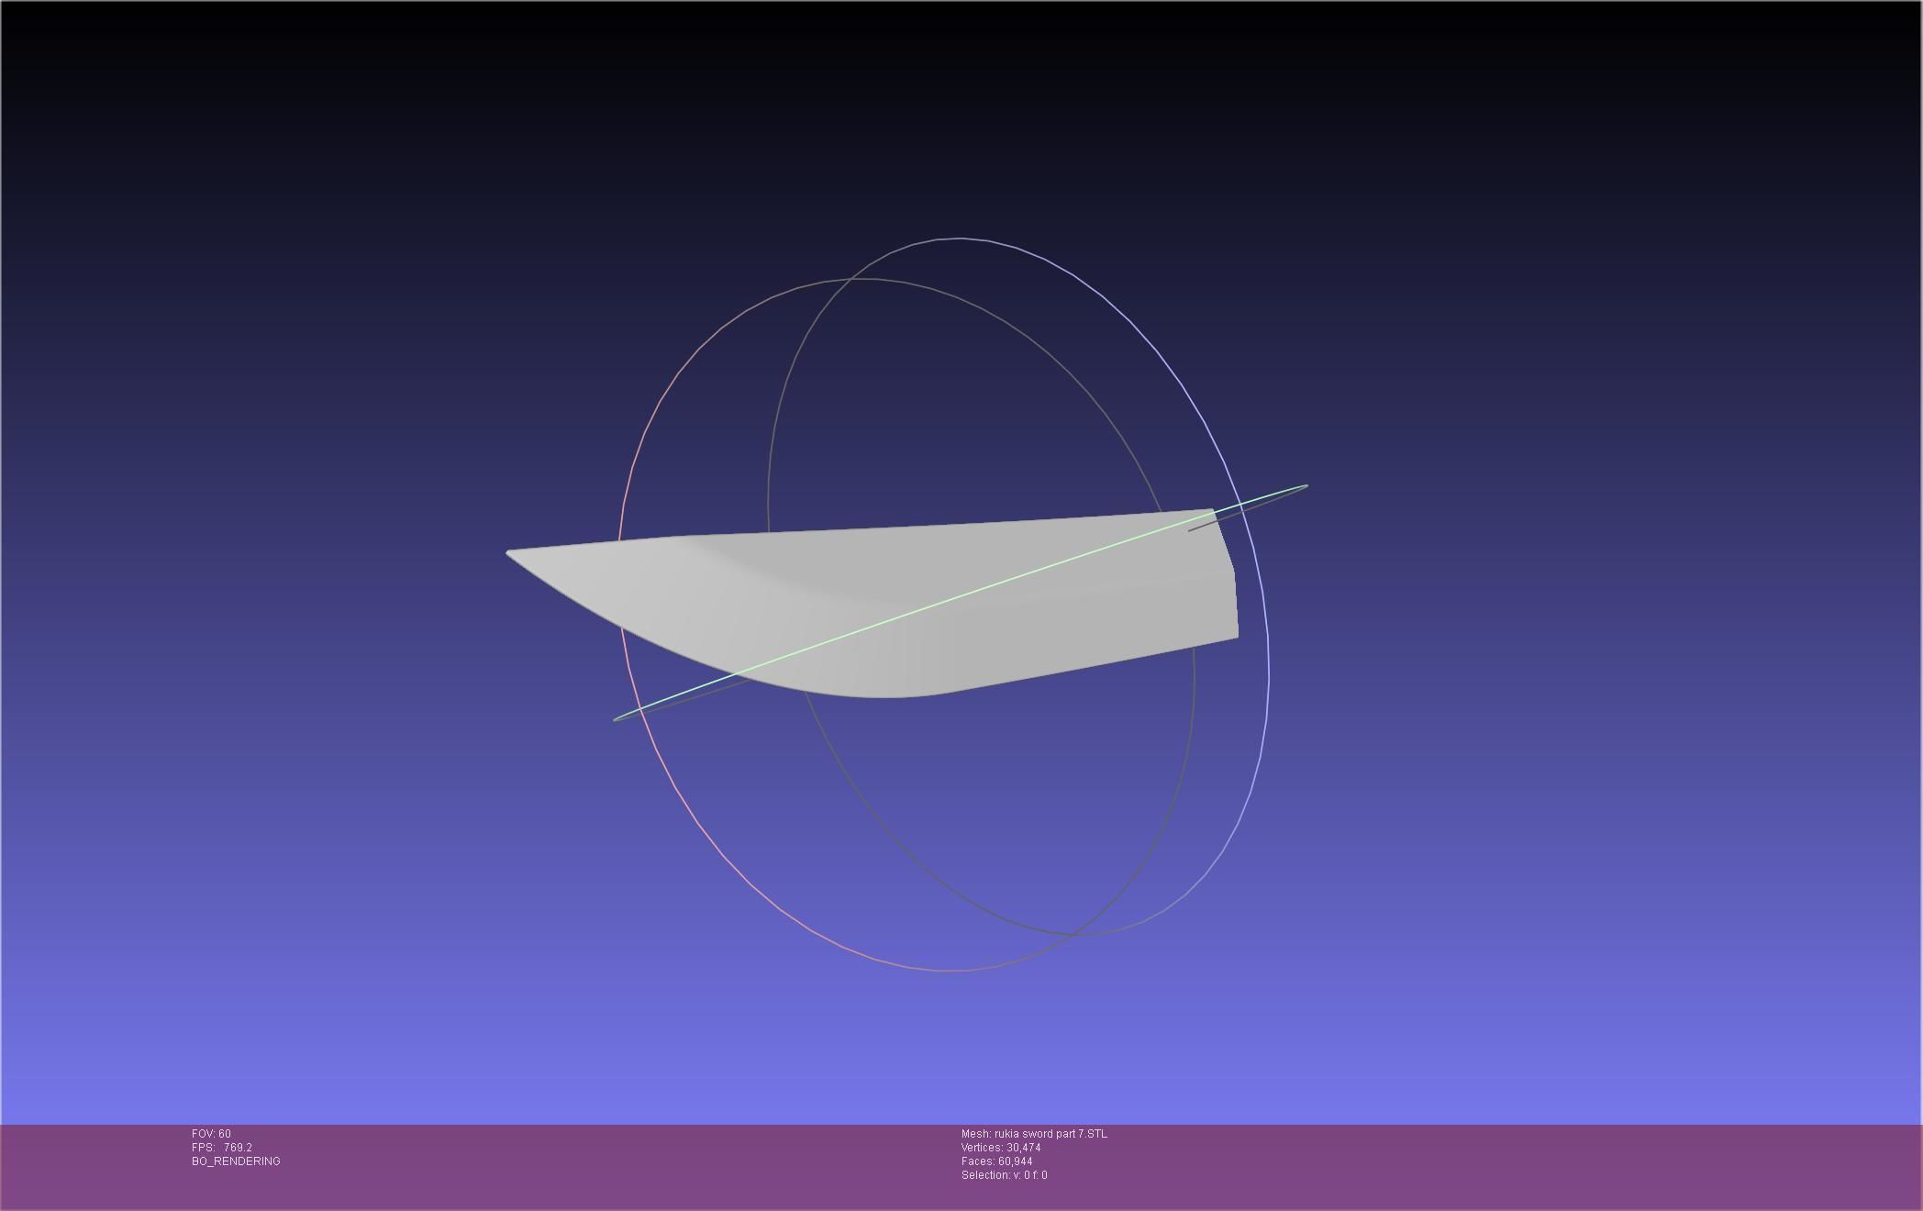Click the mesh name 'rukia sword part 7.STL'

coord(1050,1134)
